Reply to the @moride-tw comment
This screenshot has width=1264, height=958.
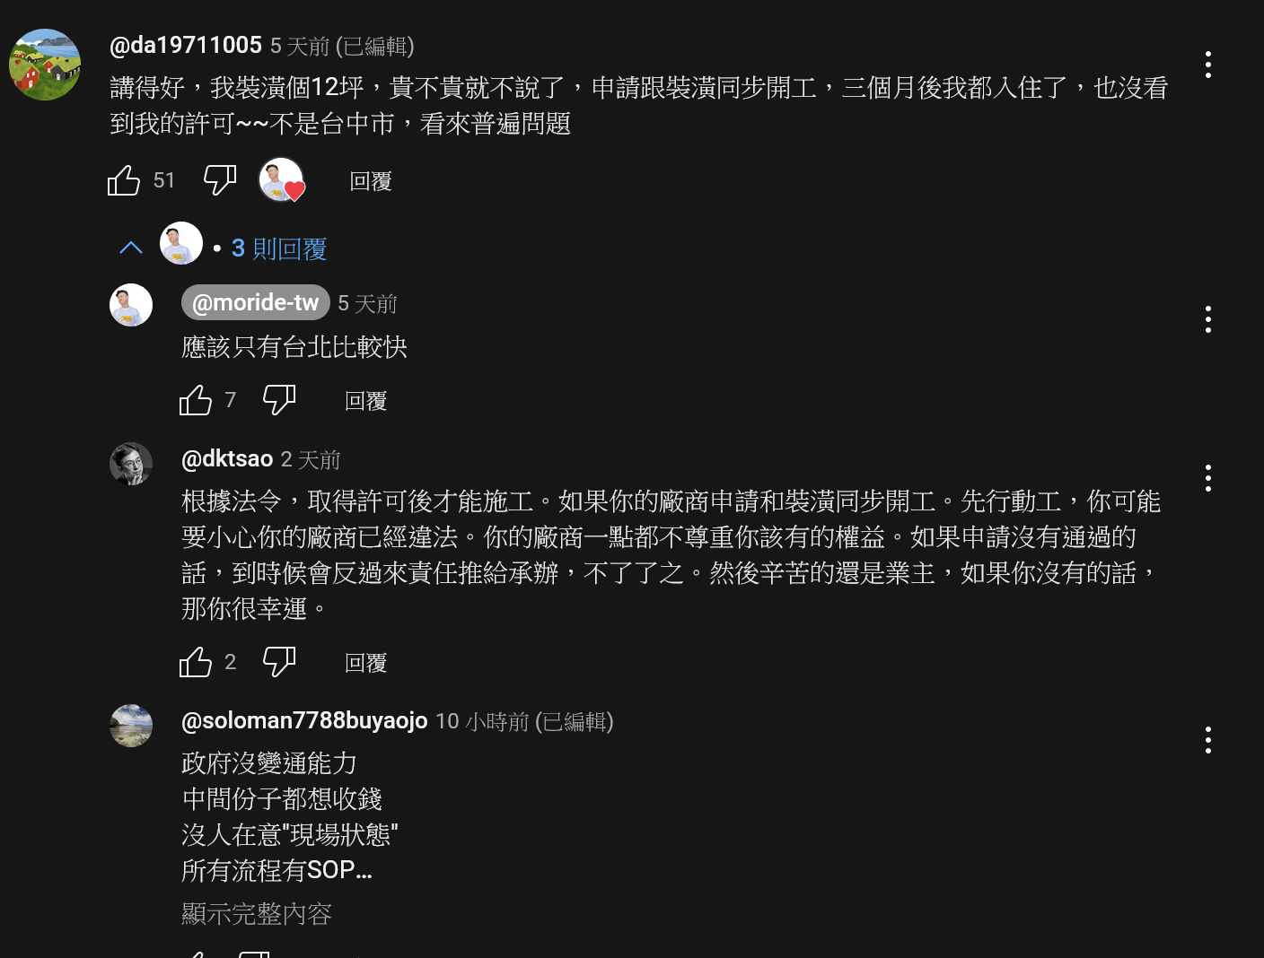(x=366, y=401)
